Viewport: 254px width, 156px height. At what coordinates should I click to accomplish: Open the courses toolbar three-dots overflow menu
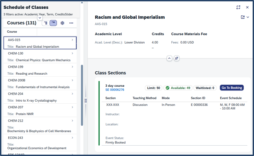(71, 23)
